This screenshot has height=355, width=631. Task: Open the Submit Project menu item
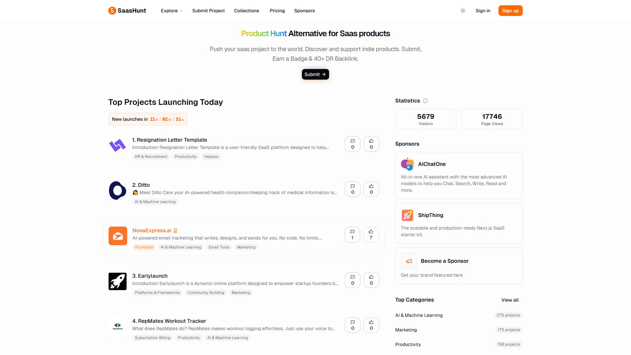[x=208, y=11]
